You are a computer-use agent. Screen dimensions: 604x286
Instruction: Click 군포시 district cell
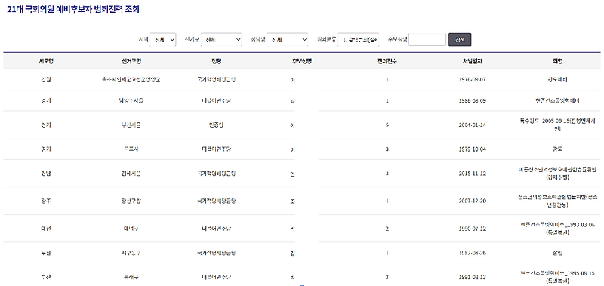click(131, 149)
